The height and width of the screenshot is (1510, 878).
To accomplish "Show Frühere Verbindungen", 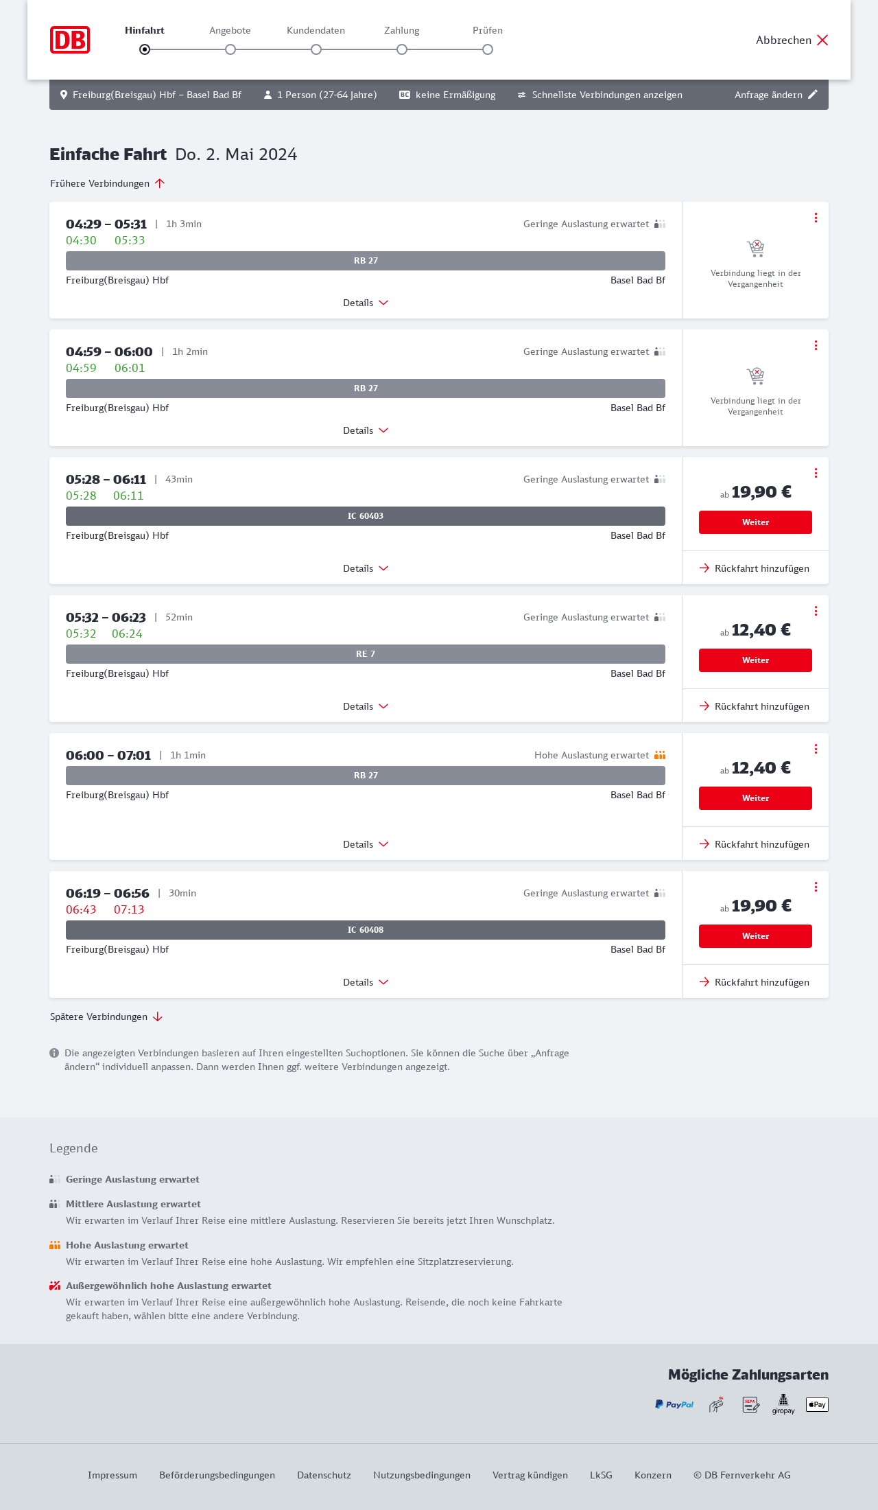I will coord(108,183).
